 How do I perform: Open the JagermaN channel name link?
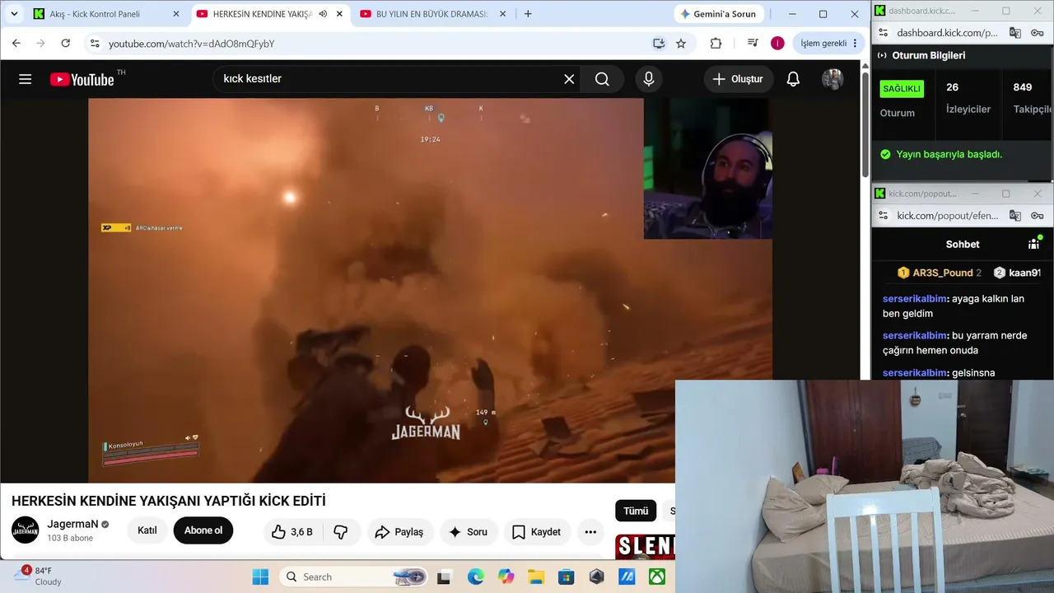[x=72, y=524]
